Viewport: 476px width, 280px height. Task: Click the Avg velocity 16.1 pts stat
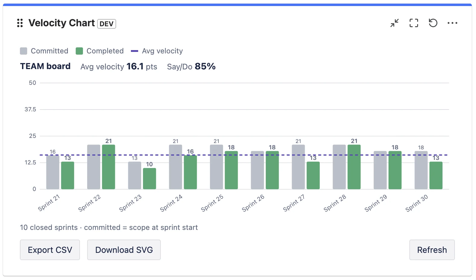119,67
